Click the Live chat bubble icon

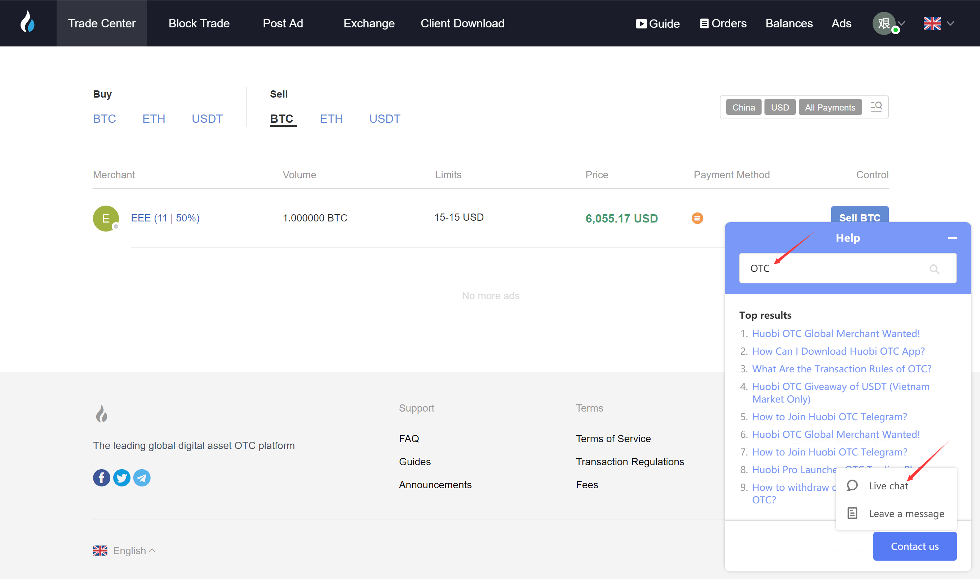[x=852, y=485]
